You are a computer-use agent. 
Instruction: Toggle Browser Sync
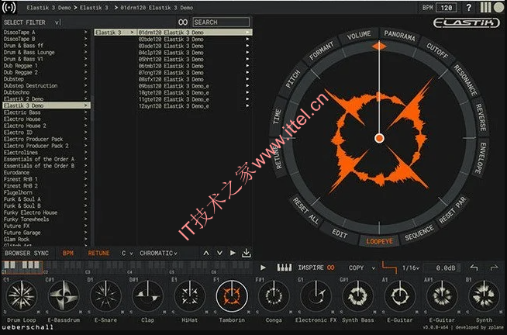pos(26,254)
